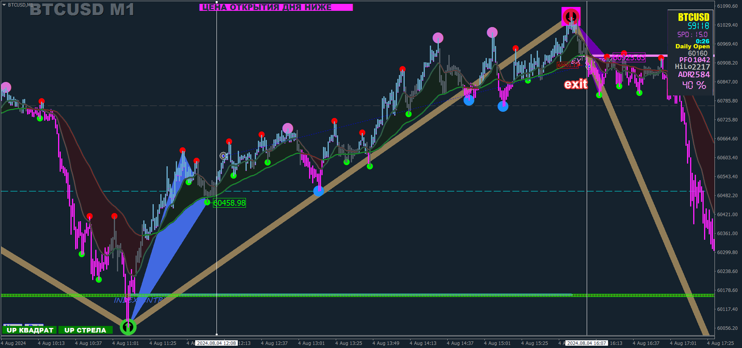Select the ЦЕНА ОТКРЫТИЯ ДНЯ НИЖЕ banner
Viewport: 742px width, 348px height.
pyautogui.click(x=276, y=7)
